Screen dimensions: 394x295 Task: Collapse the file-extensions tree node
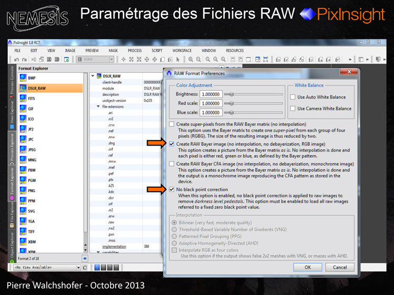pyautogui.click(x=99, y=106)
